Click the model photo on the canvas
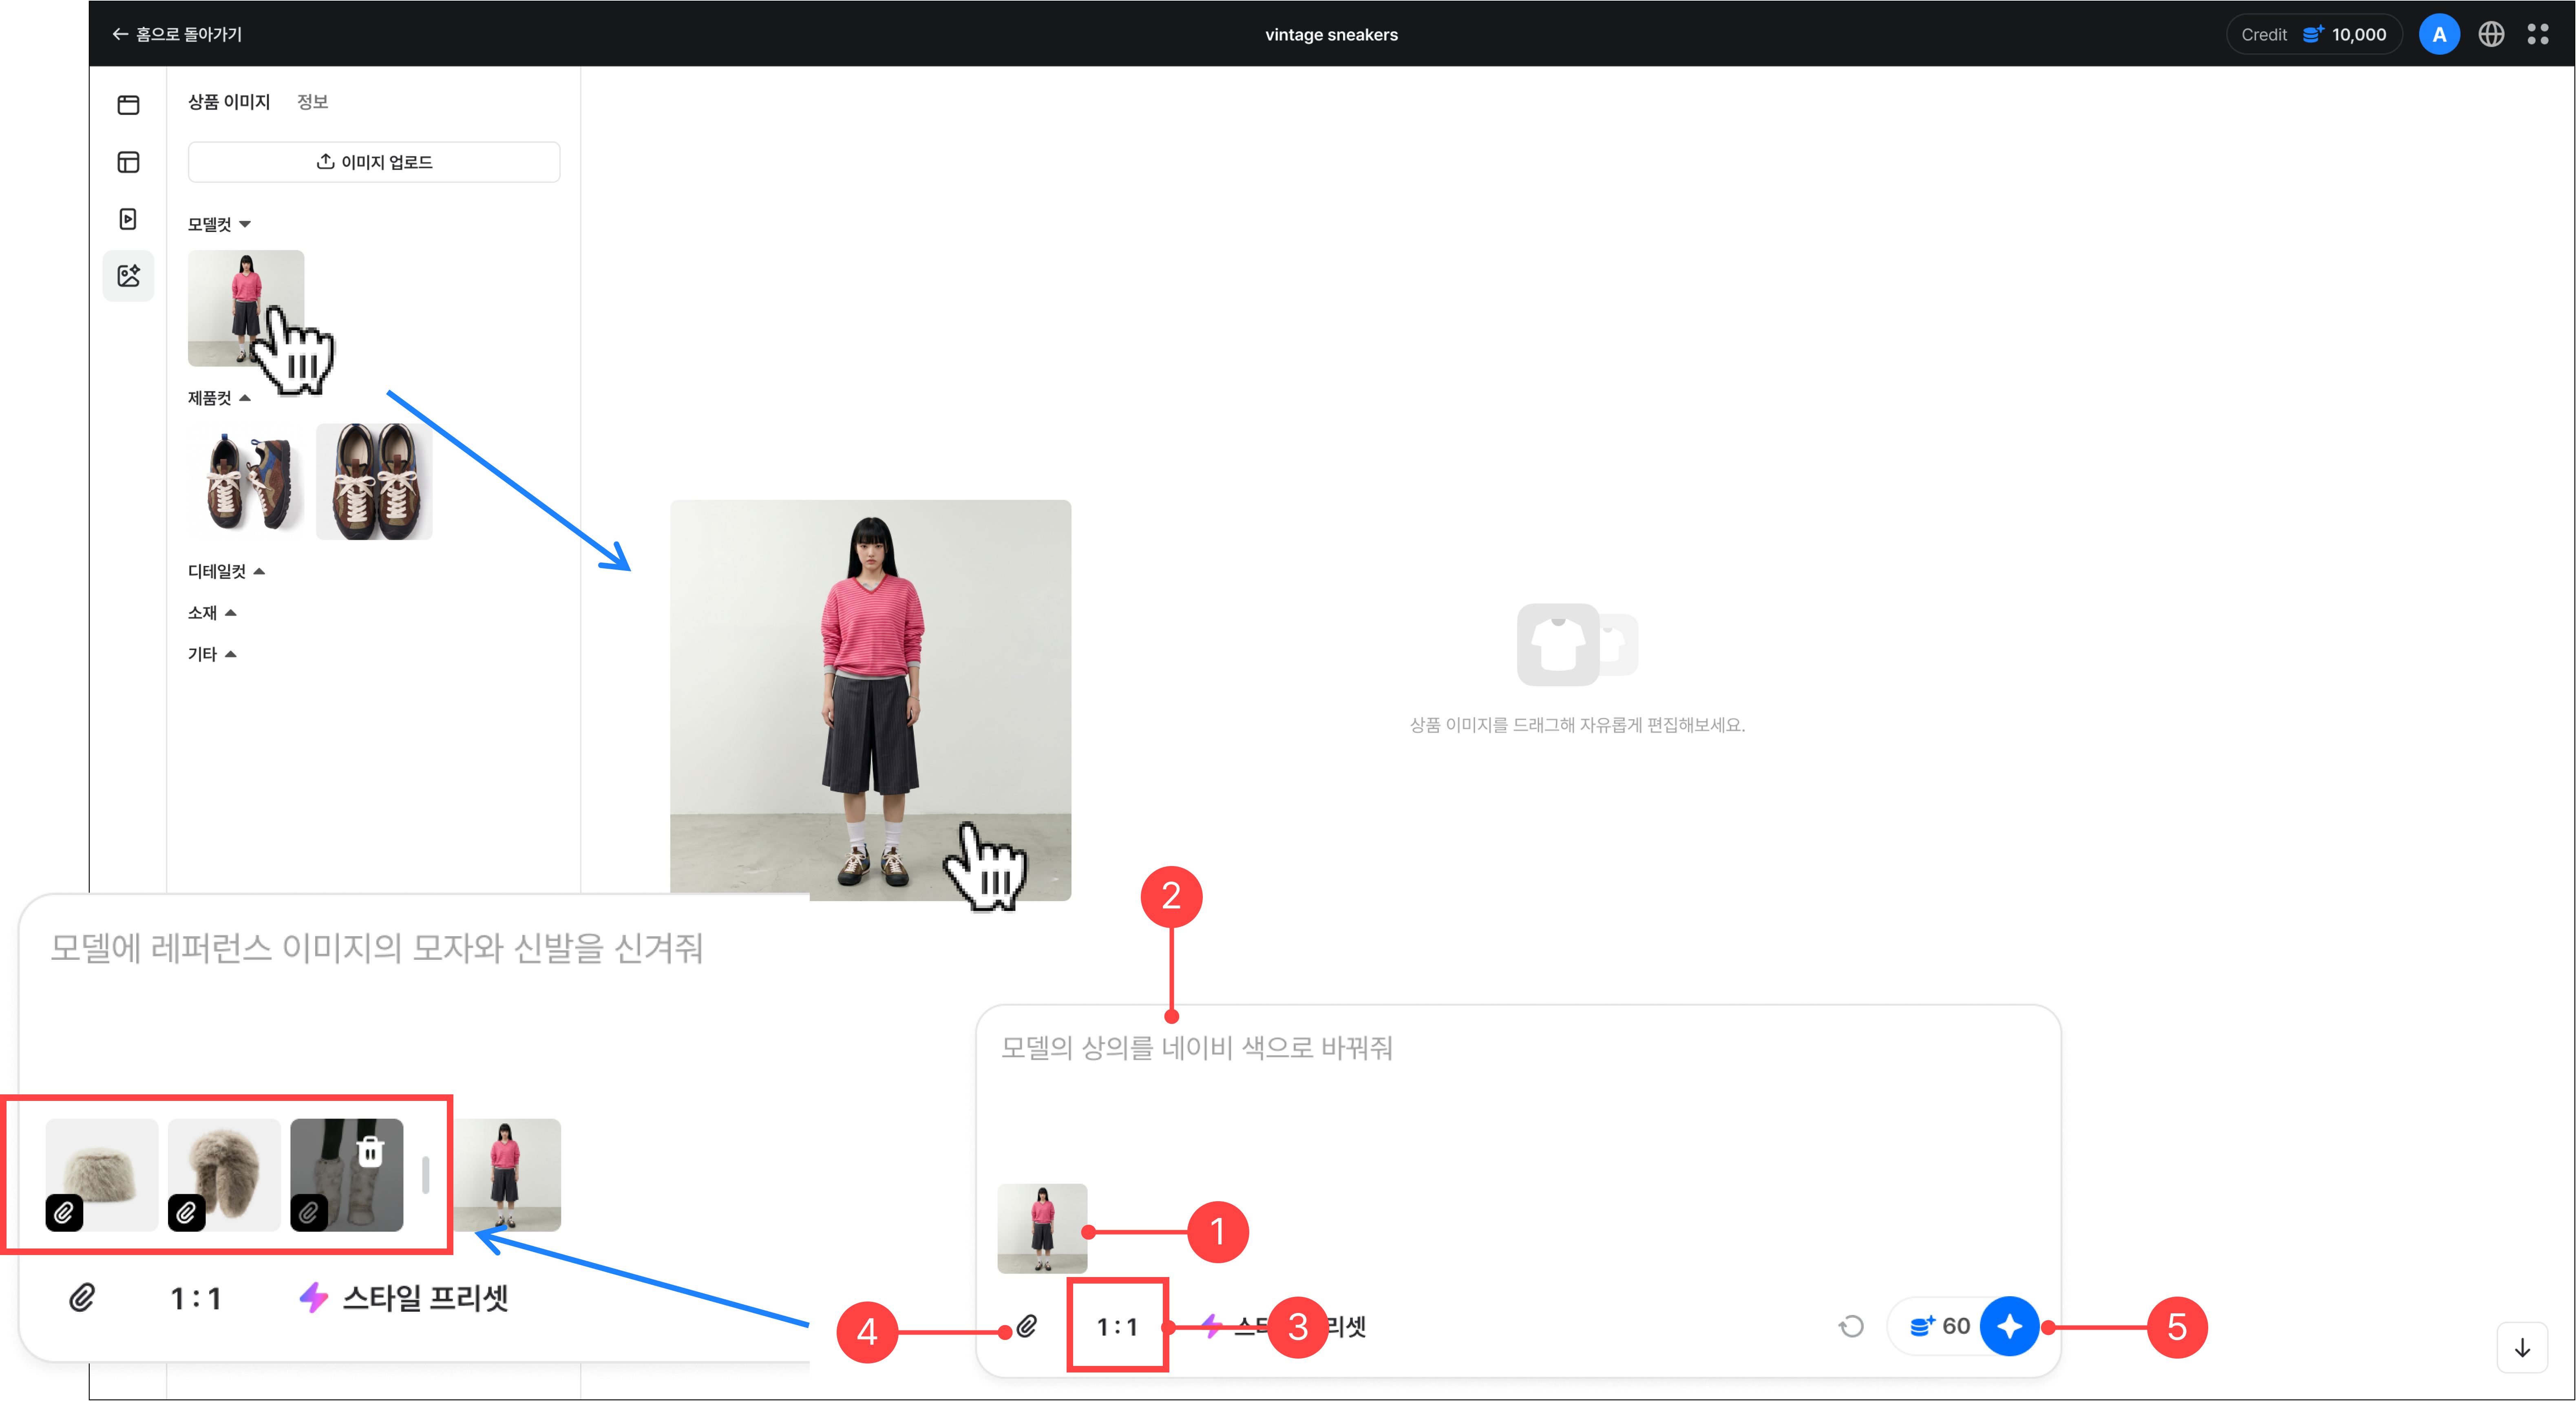This screenshot has width=2576, height=1401. [x=870, y=700]
